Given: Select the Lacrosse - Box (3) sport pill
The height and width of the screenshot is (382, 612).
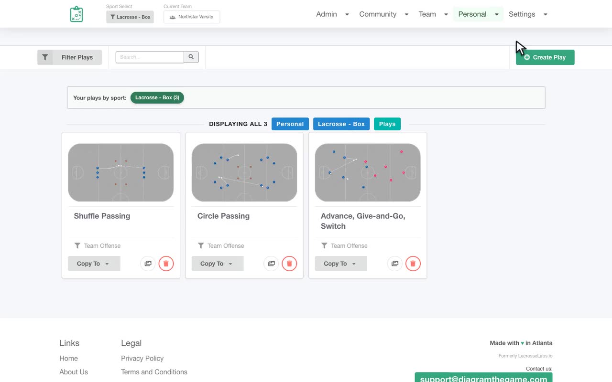Looking at the screenshot, I should 157,97.
